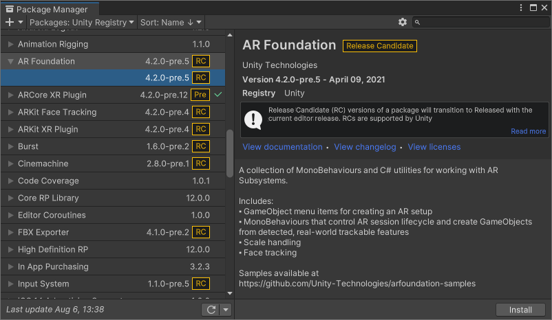Maximize the Package Manager window
552x320 pixels.
533,8
